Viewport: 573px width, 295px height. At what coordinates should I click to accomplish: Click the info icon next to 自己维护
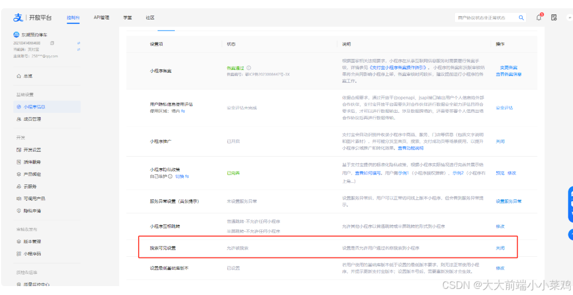(x=170, y=177)
